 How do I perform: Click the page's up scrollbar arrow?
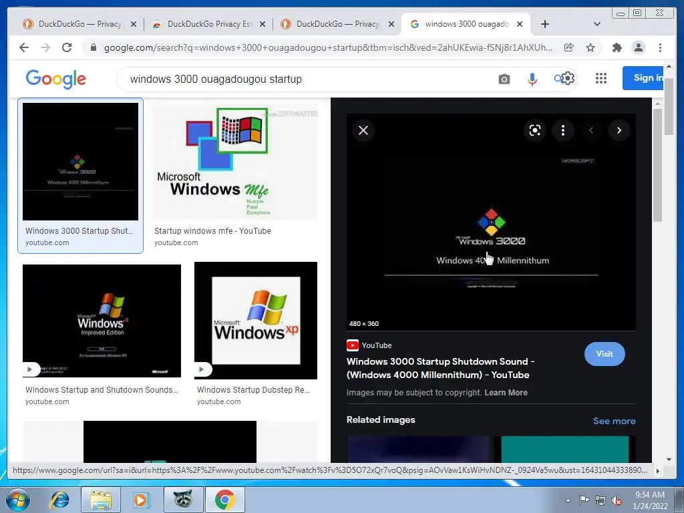point(669,66)
